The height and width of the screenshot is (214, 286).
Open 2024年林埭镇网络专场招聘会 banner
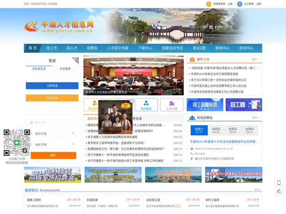[52, 175]
